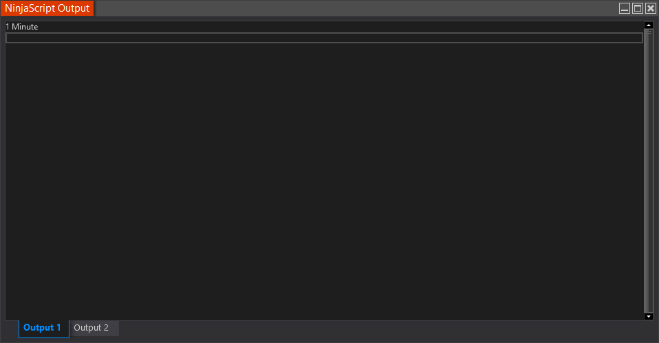Click the word "Minute" in the output
Screen dimensions: 659x343
coord(25,26)
